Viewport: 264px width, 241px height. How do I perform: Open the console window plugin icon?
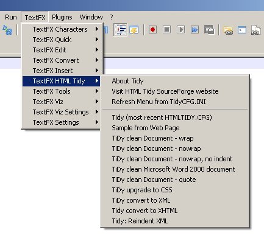(x=242, y=30)
